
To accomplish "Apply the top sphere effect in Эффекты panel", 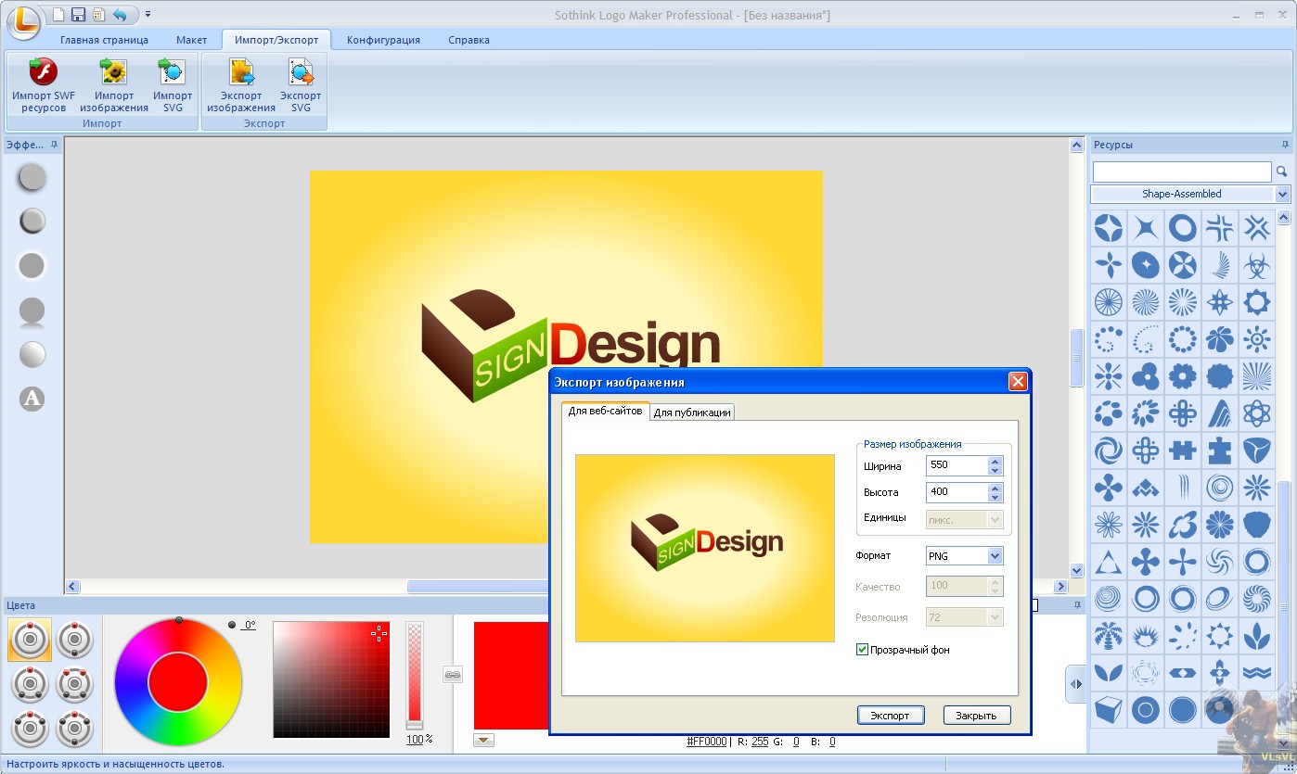I will click(32, 177).
